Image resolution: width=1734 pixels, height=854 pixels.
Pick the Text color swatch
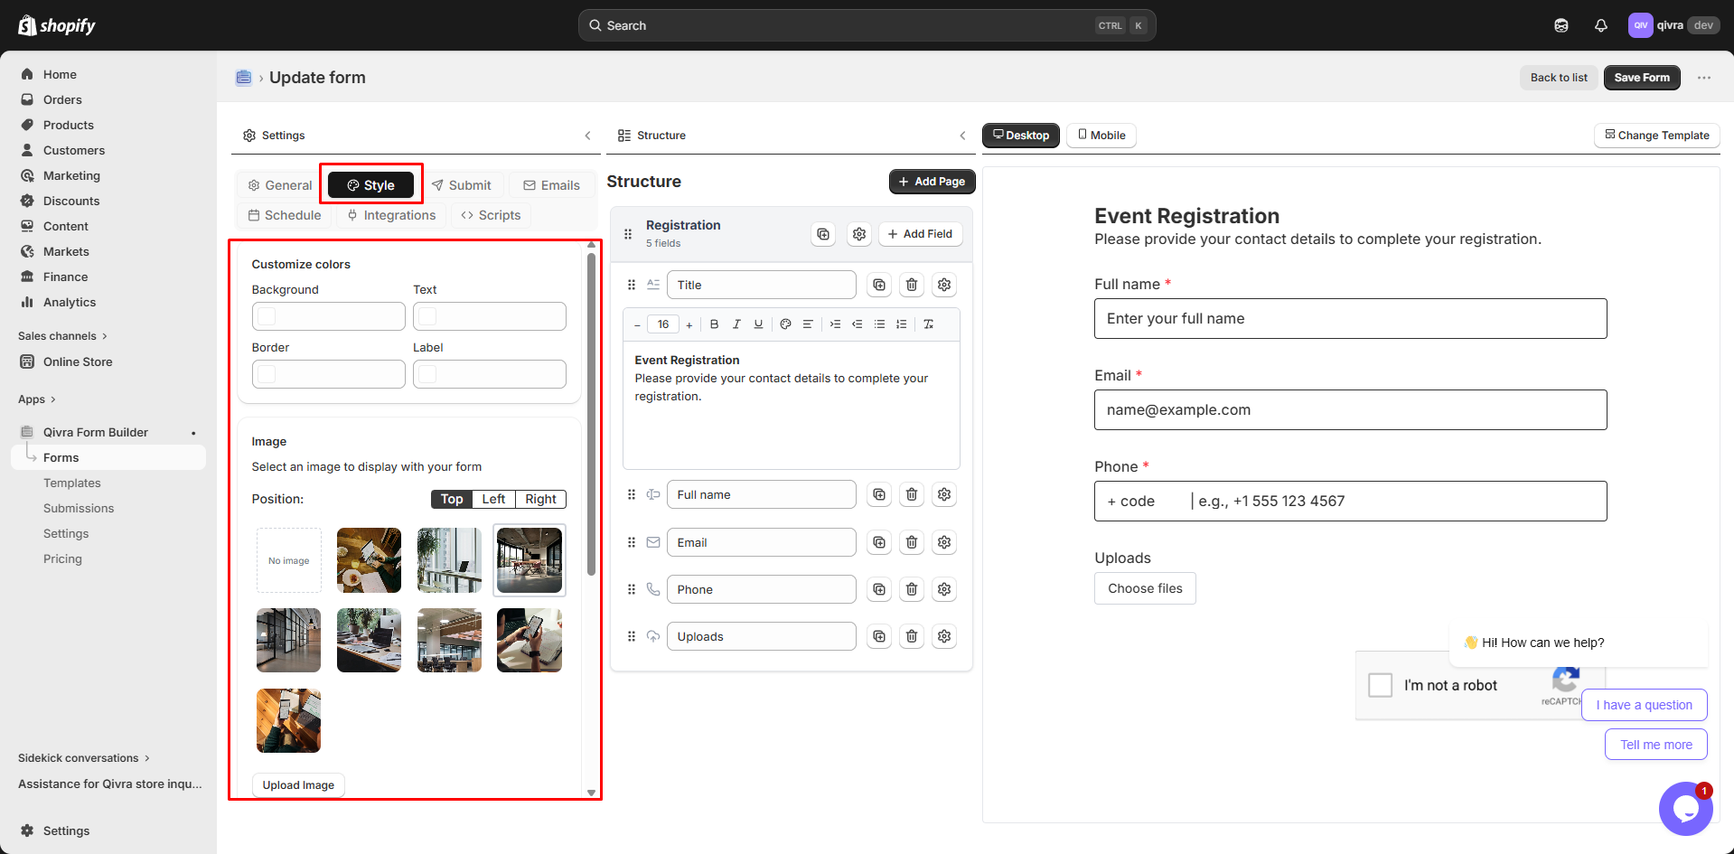[x=427, y=316]
